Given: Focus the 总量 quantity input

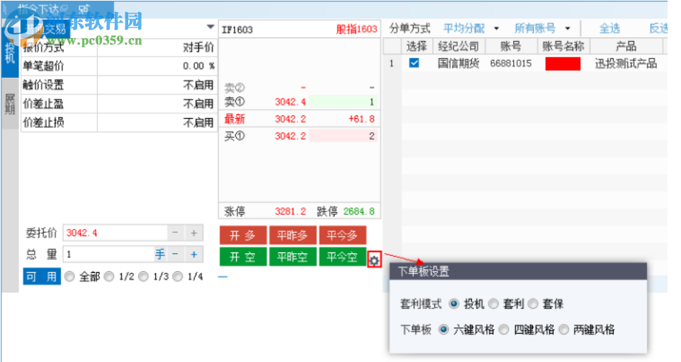Looking at the screenshot, I should tap(108, 254).
